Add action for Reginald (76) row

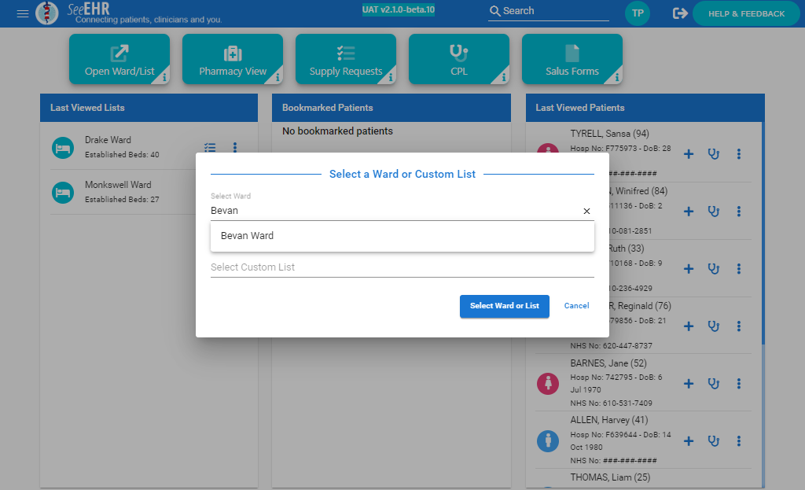click(x=689, y=326)
